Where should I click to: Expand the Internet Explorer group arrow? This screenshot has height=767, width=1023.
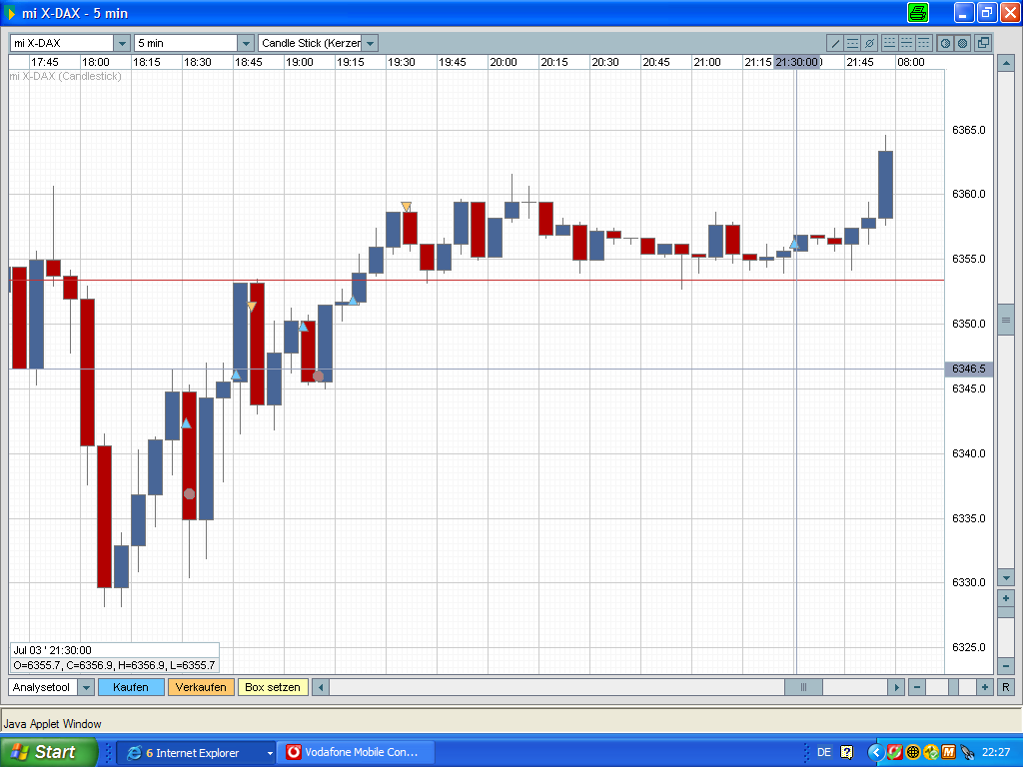270,753
